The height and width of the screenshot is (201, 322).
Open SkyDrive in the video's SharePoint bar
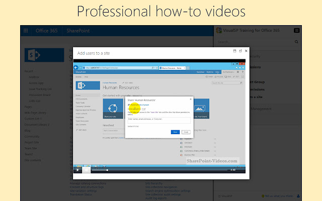tap(210, 72)
